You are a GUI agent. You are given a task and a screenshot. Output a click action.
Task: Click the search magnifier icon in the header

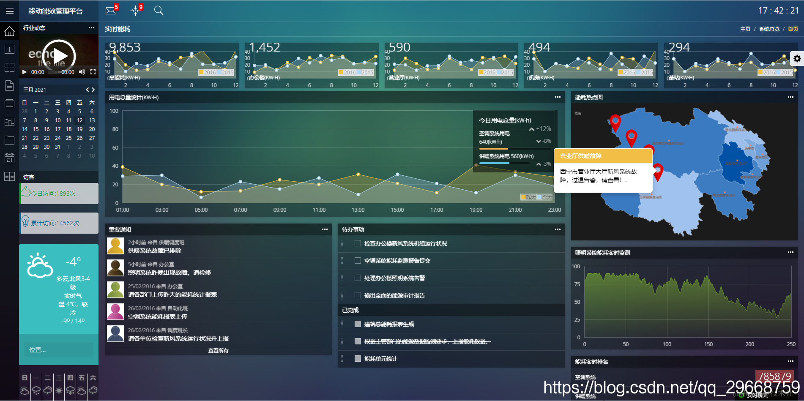(159, 11)
